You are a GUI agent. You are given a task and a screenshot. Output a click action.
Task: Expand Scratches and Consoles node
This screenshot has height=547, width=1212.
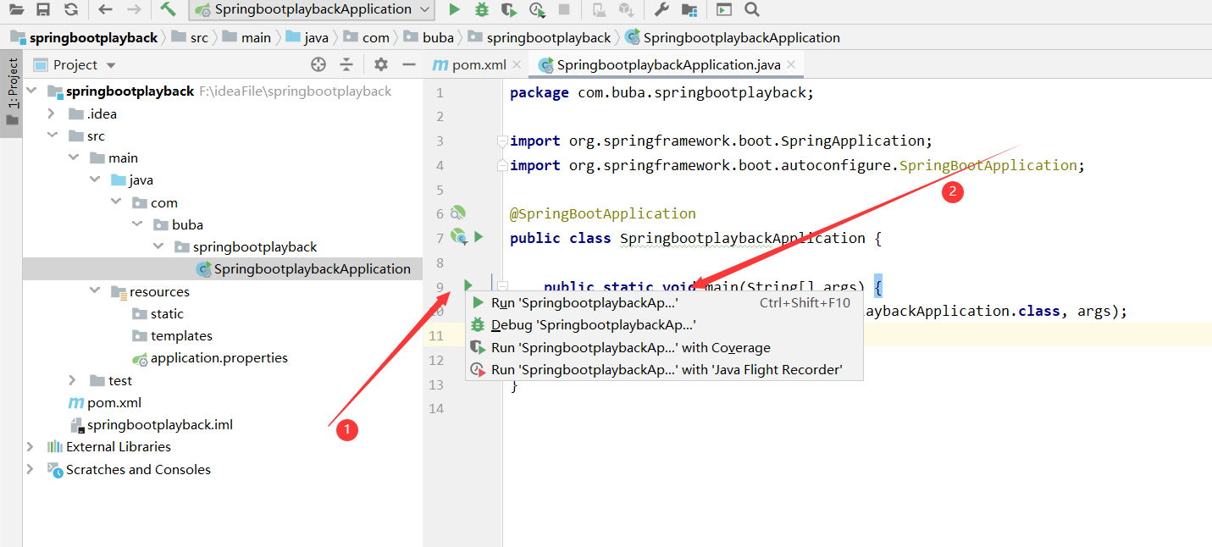[31, 469]
